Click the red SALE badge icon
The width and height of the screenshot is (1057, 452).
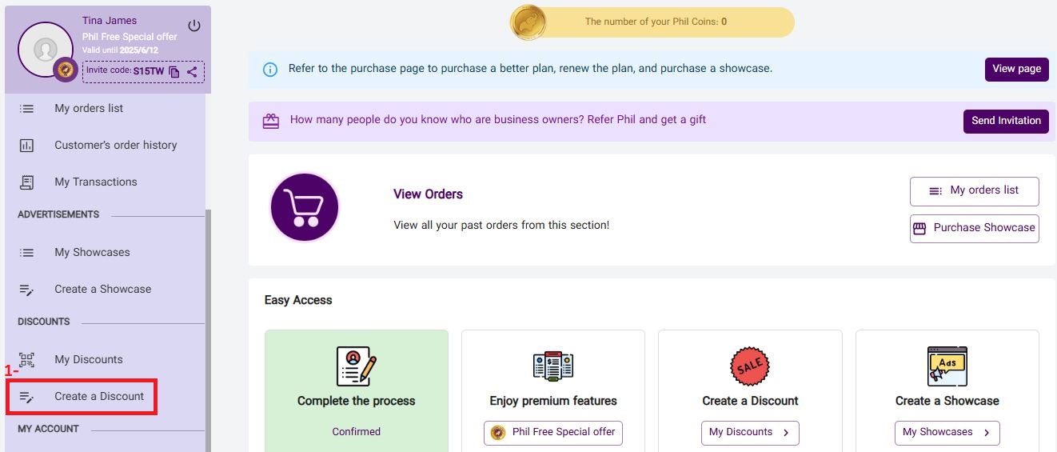(750, 366)
